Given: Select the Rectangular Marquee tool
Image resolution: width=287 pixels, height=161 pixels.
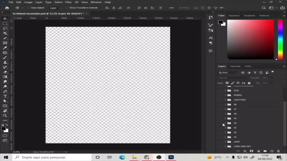Looking at the screenshot, I should (x=5, y=23).
